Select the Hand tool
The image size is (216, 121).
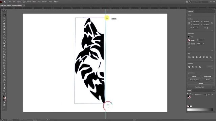tap(4, 88)
